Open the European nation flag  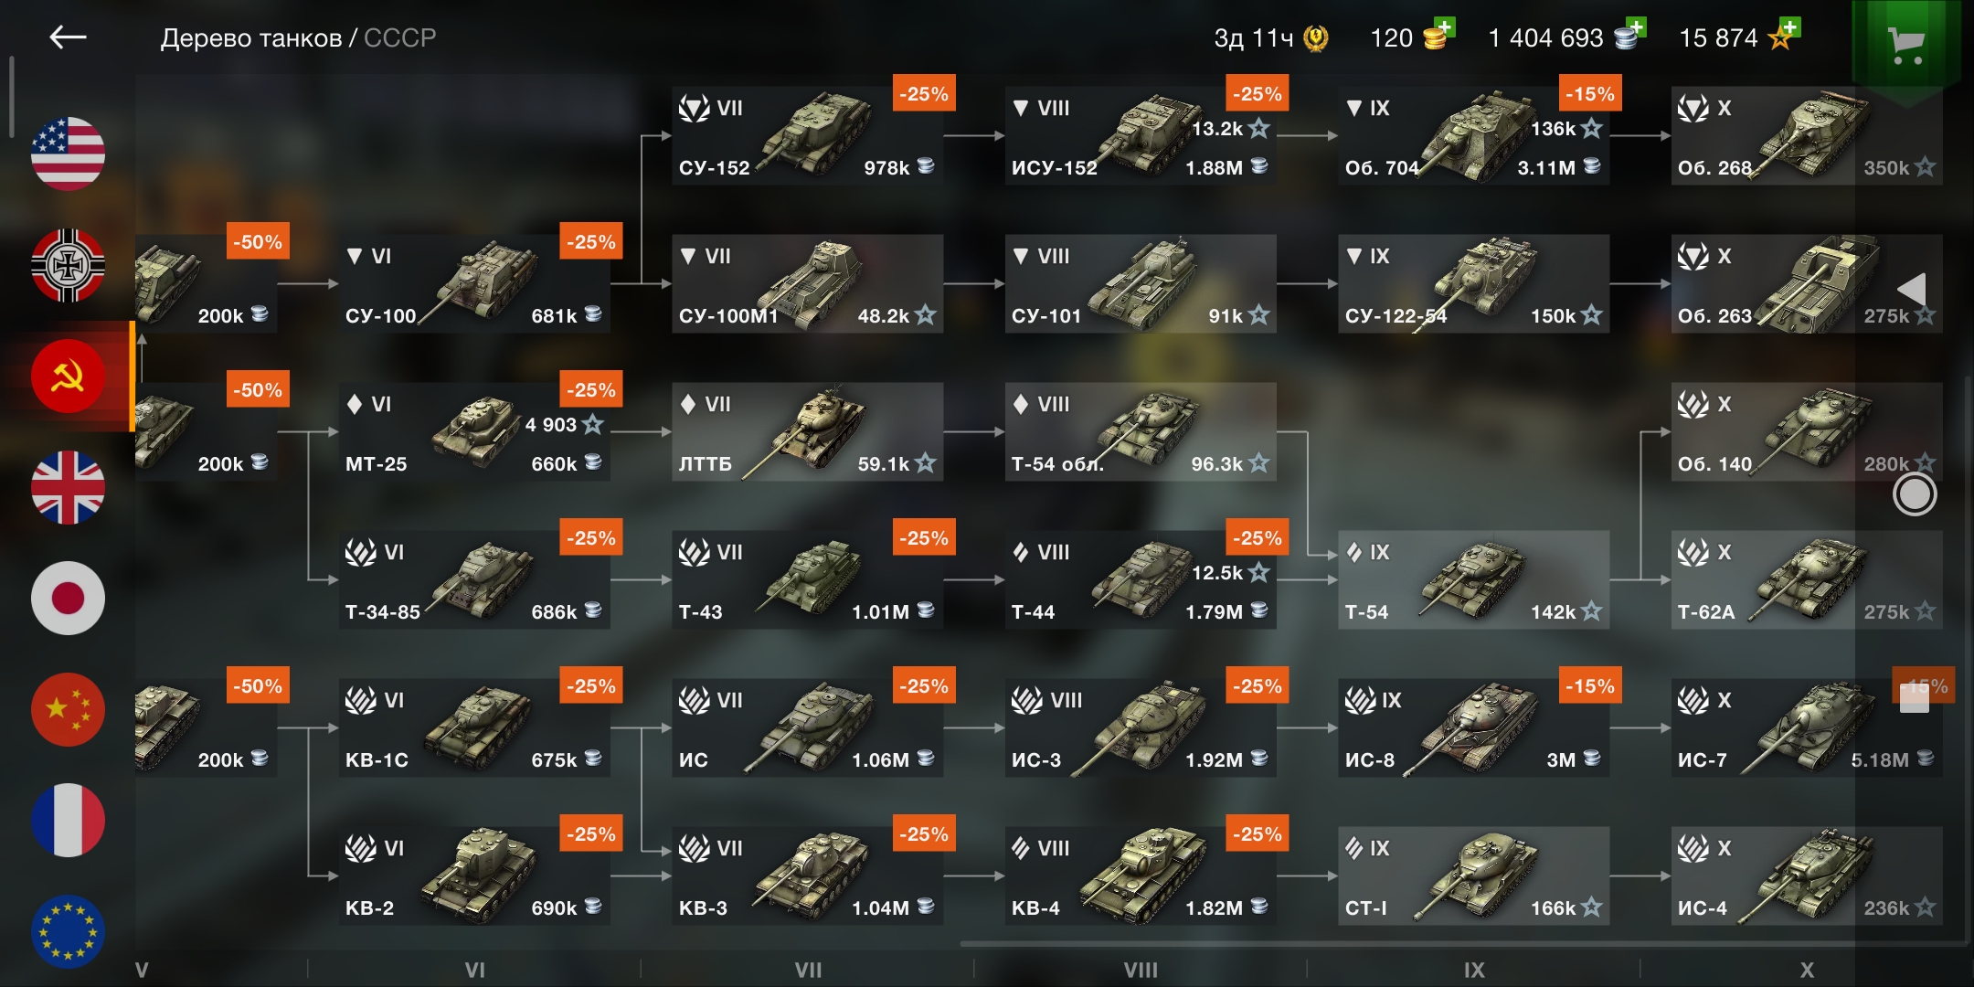pyautogui.click(x=68, y=931)
